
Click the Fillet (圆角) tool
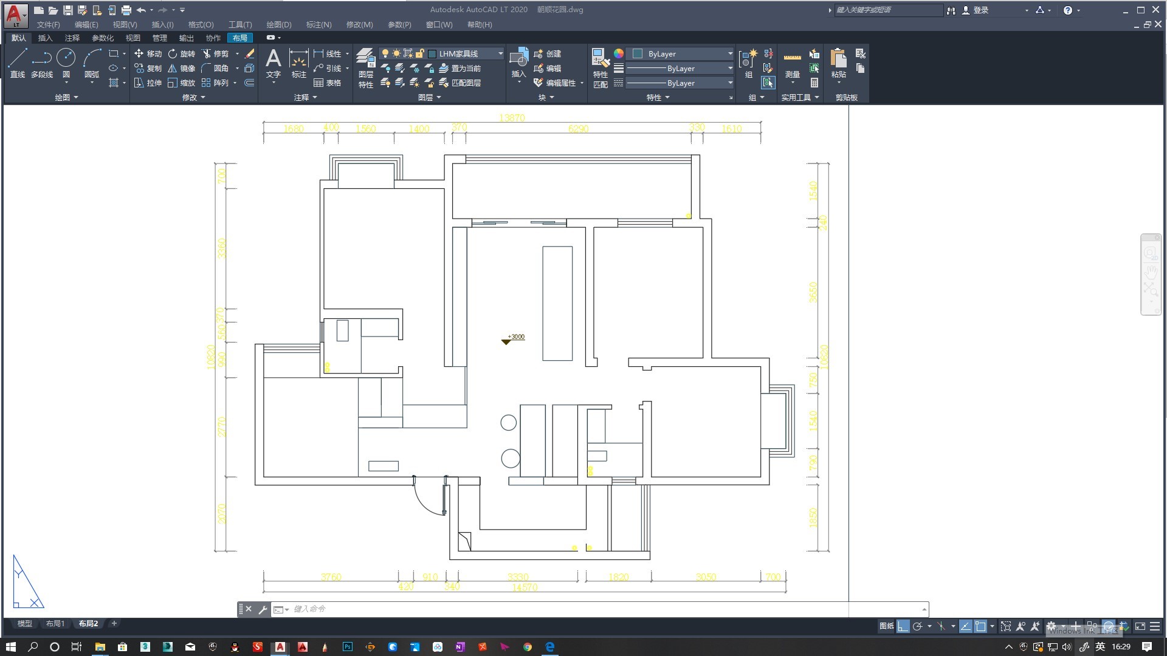point(215,68)
